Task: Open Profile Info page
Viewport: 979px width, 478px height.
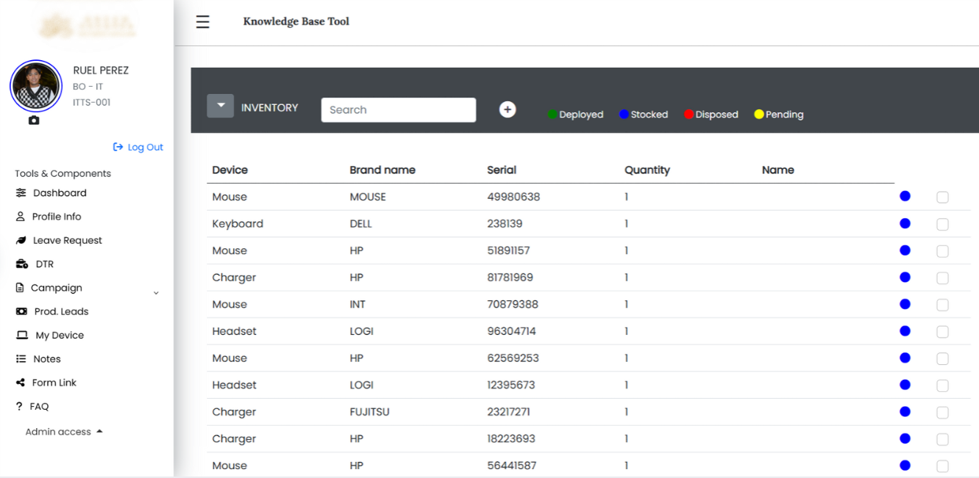Action: coord(57,217)
